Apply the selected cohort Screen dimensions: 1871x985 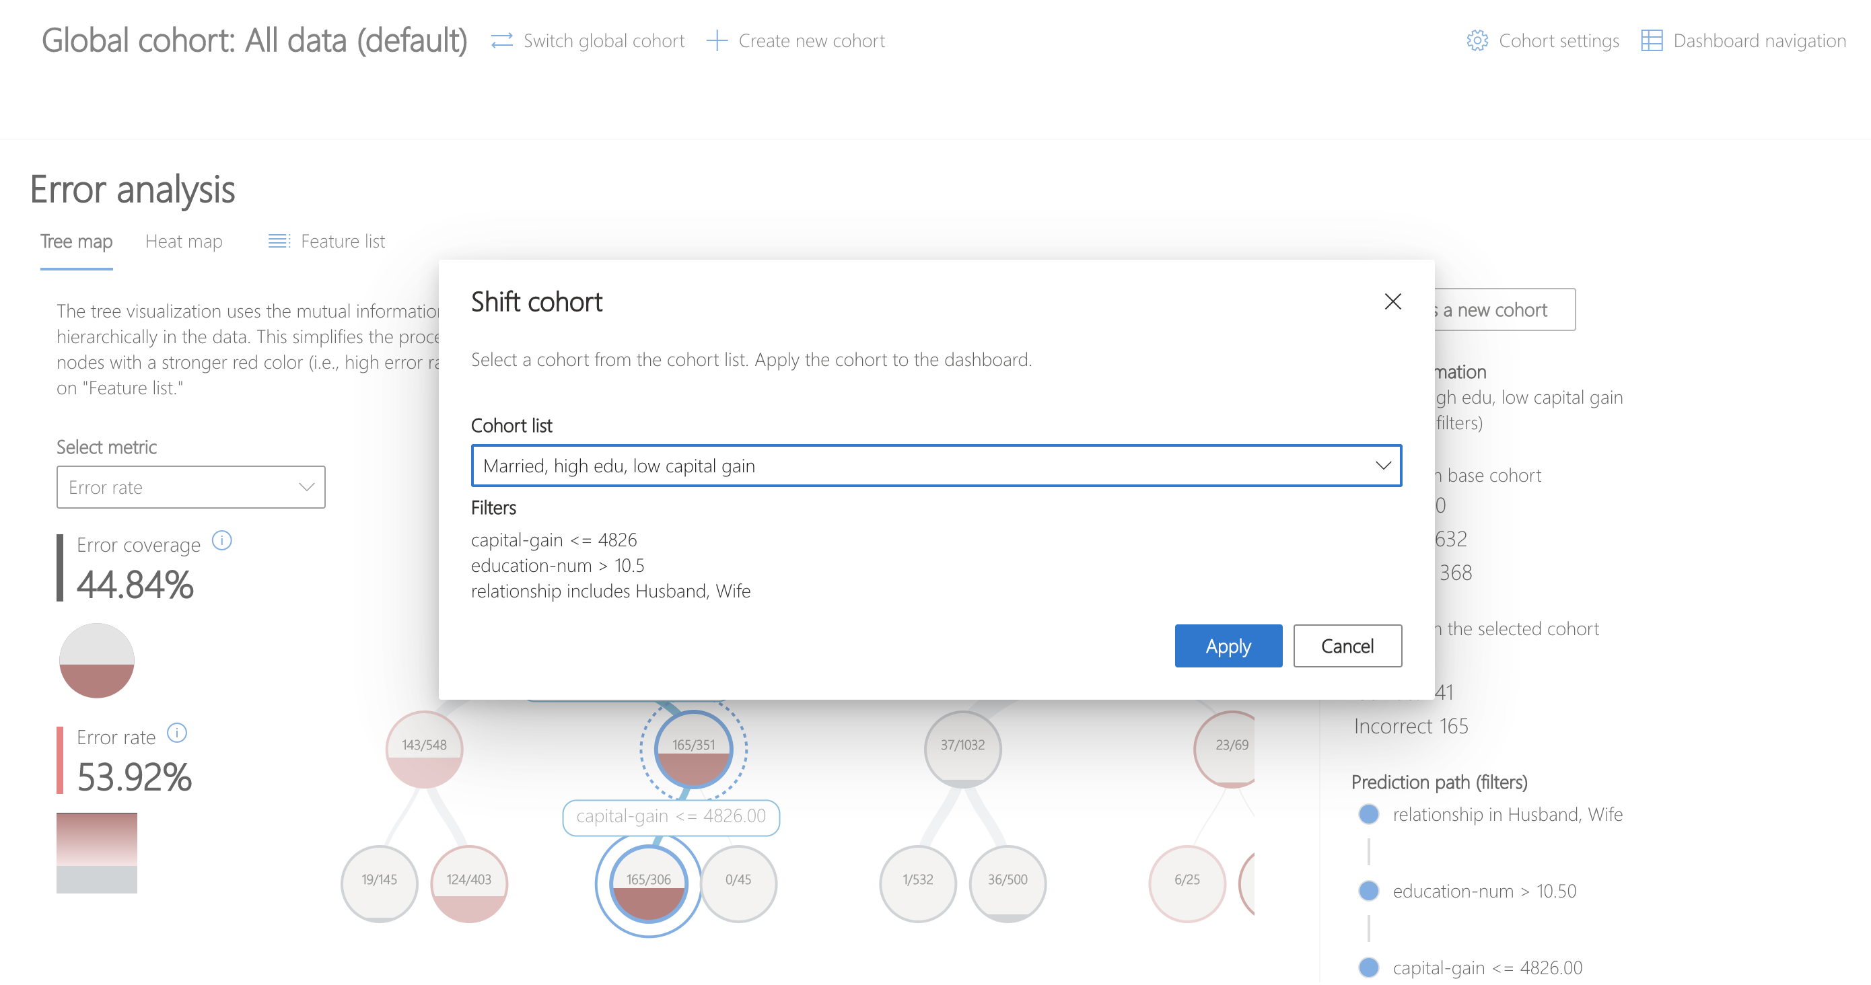tap(1228, 646)
